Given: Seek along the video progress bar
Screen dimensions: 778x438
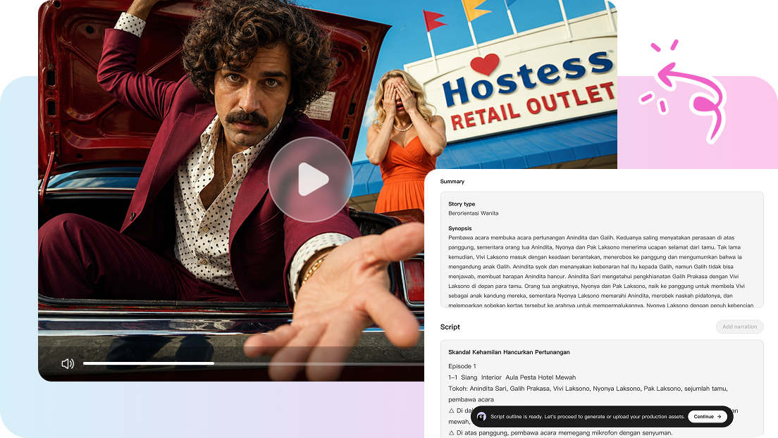Looking at the screenshot, I should click(x=253, y=363).
